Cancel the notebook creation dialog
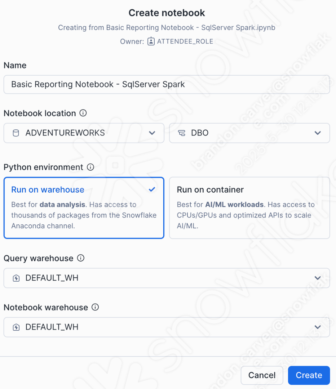 click(262, 375)
